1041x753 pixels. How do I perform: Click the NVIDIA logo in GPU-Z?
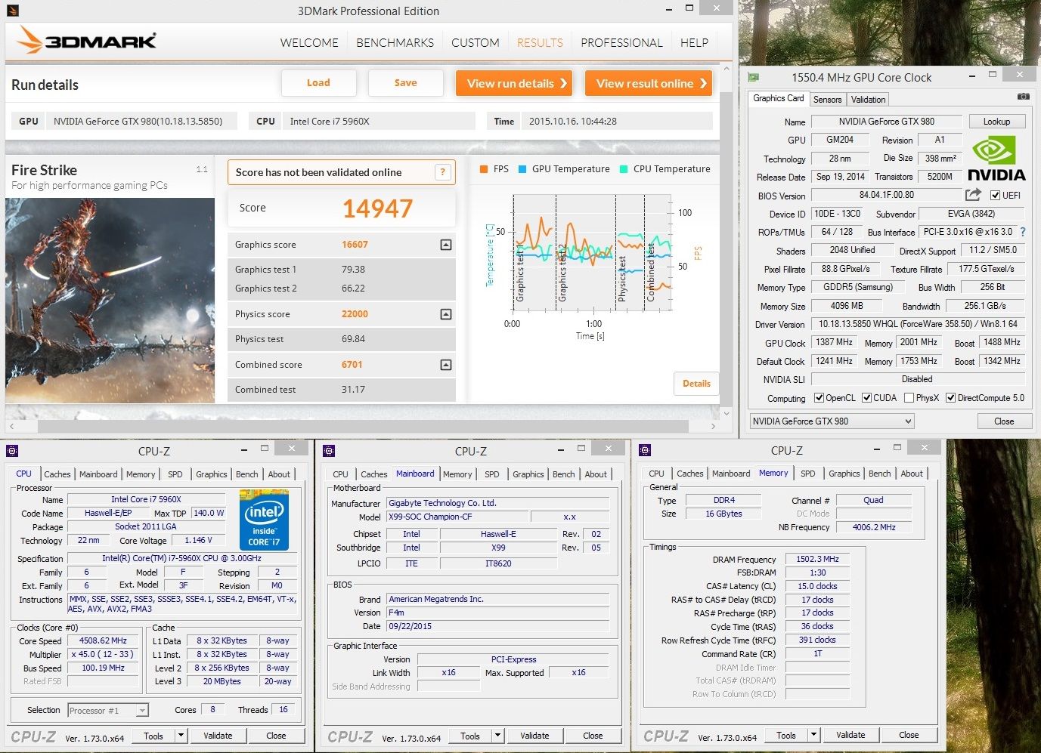coord(996,159)
